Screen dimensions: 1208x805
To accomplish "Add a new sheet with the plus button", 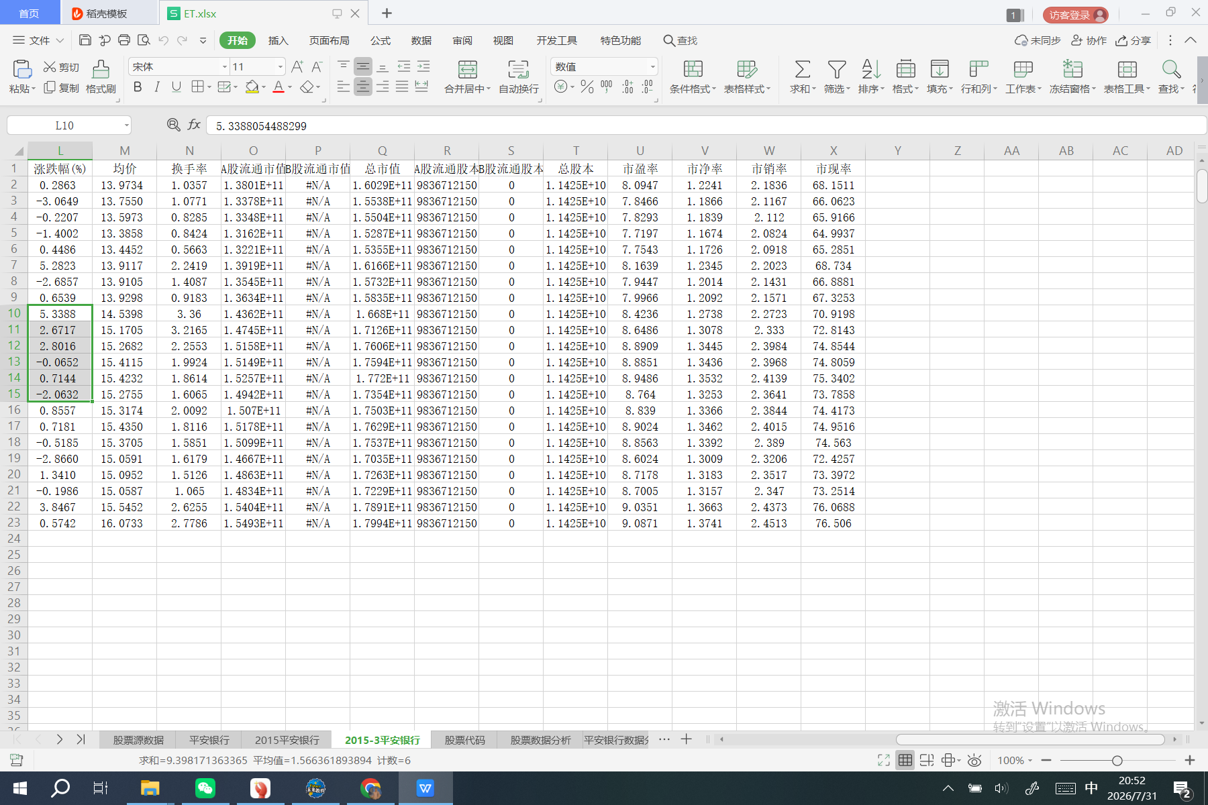I will click(686, 739).
